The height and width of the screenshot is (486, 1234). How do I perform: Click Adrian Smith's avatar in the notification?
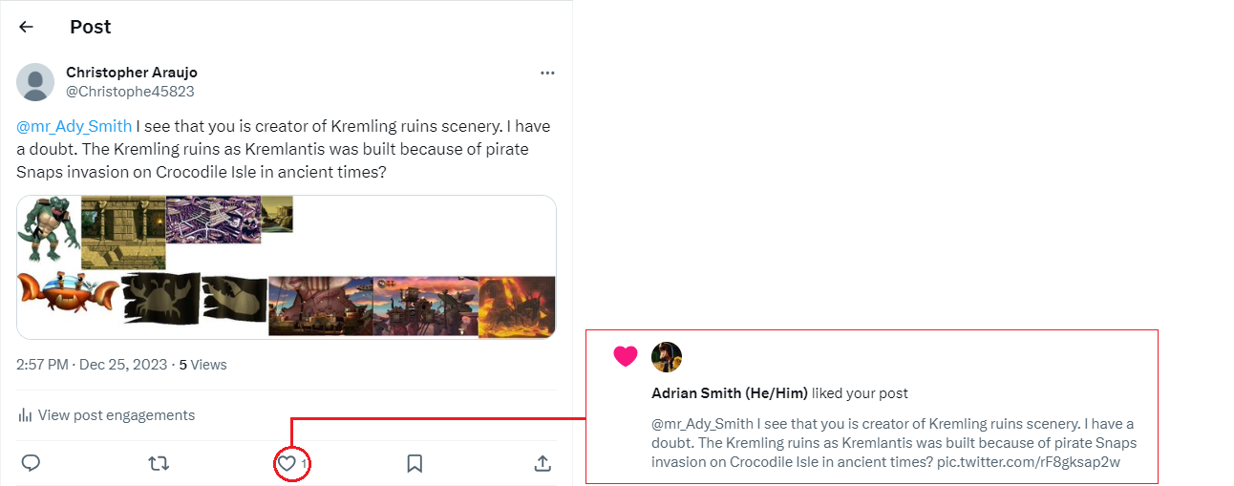click(x=667, y=357)
